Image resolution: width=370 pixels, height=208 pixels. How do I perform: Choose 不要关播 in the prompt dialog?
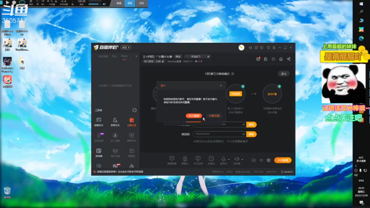tap(214, 116)
